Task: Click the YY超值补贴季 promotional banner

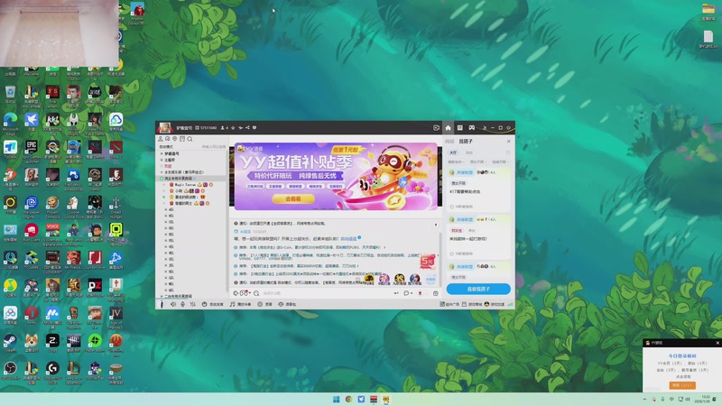Action: click(336, 176)
